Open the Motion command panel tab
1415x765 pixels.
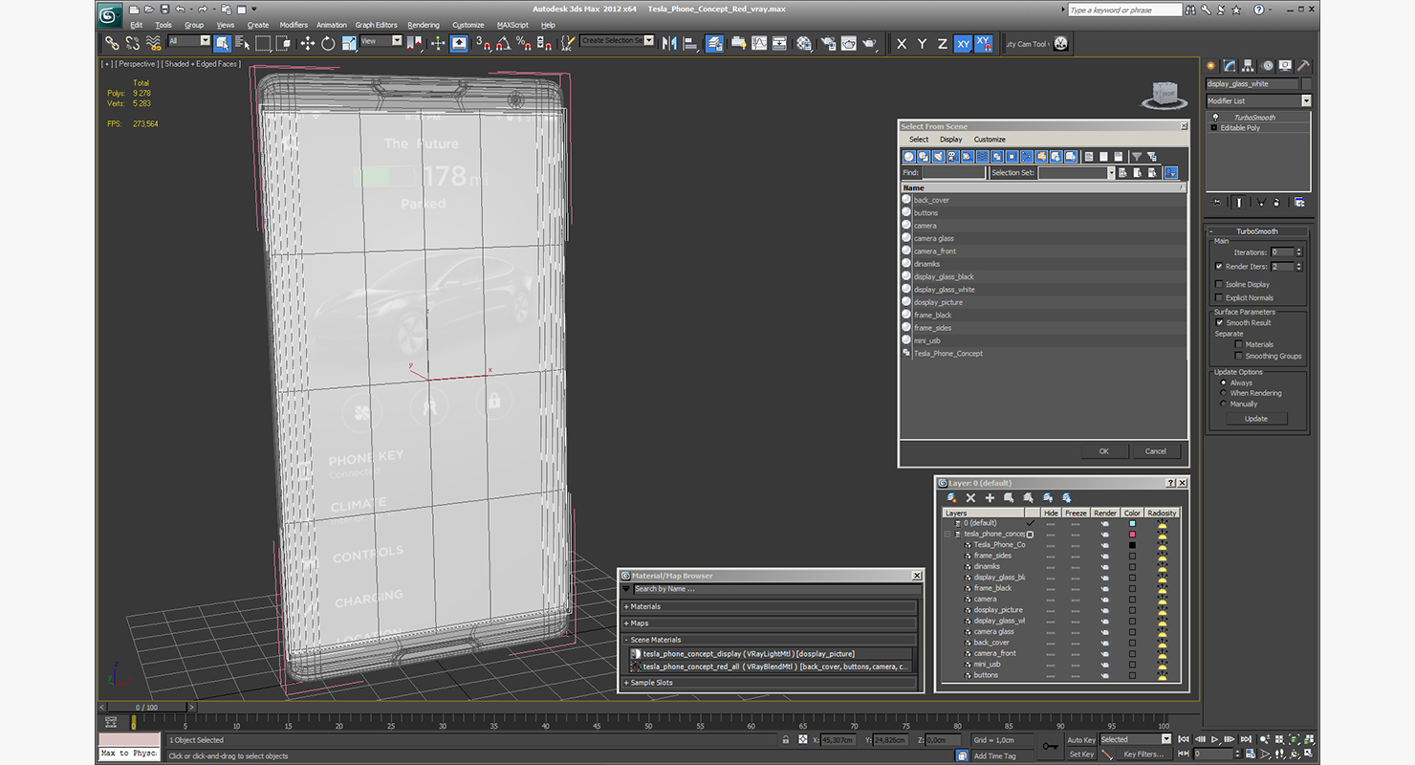[x=1267, y=66]
